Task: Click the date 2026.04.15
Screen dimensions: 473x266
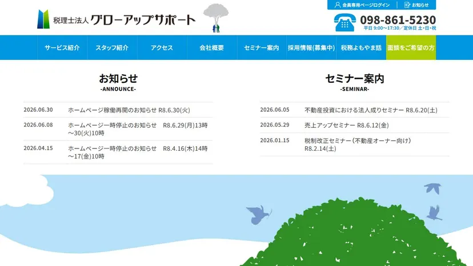Action: (x=38, y=148)
